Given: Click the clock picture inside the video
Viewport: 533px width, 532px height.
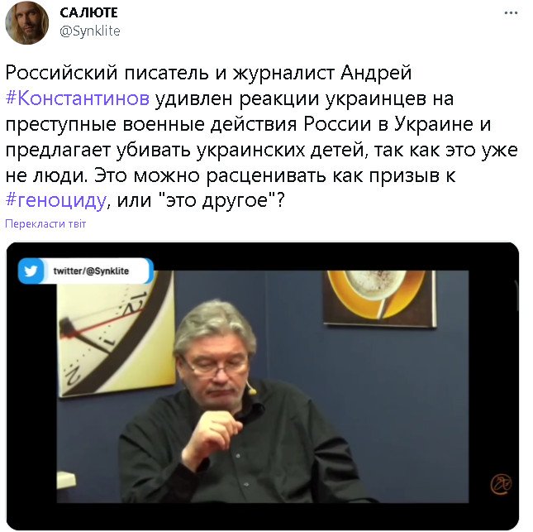Looking at the screenshot, I should [x=117, y=333].
